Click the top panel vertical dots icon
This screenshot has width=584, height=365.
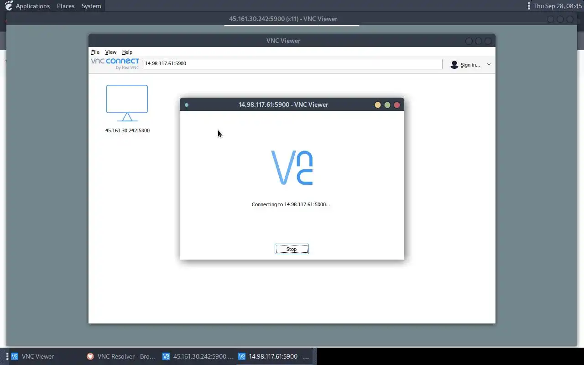click(529, 6)
